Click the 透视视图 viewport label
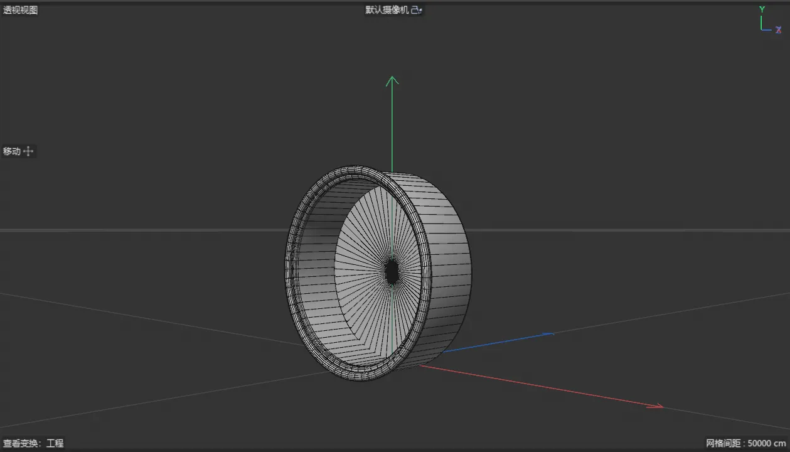The width and height of the screenshot is (790, 452). tap(21, 10)
